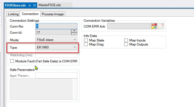Viewport: 194px width, 107px height.
Task: Click the remove COM ERR Ack variable icon
Action: coord(161,26)
